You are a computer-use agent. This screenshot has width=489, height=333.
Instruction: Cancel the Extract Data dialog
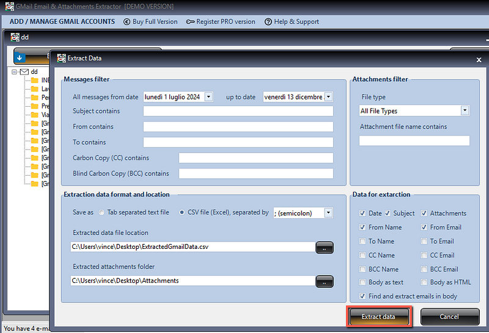click(449, 317)
